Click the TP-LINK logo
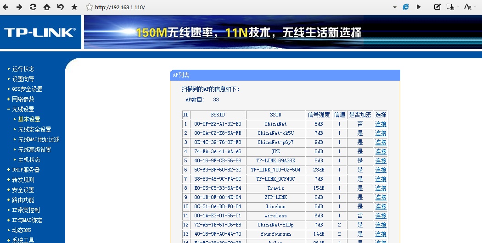This screenshot has width=482, height=243. coord(40,33)
